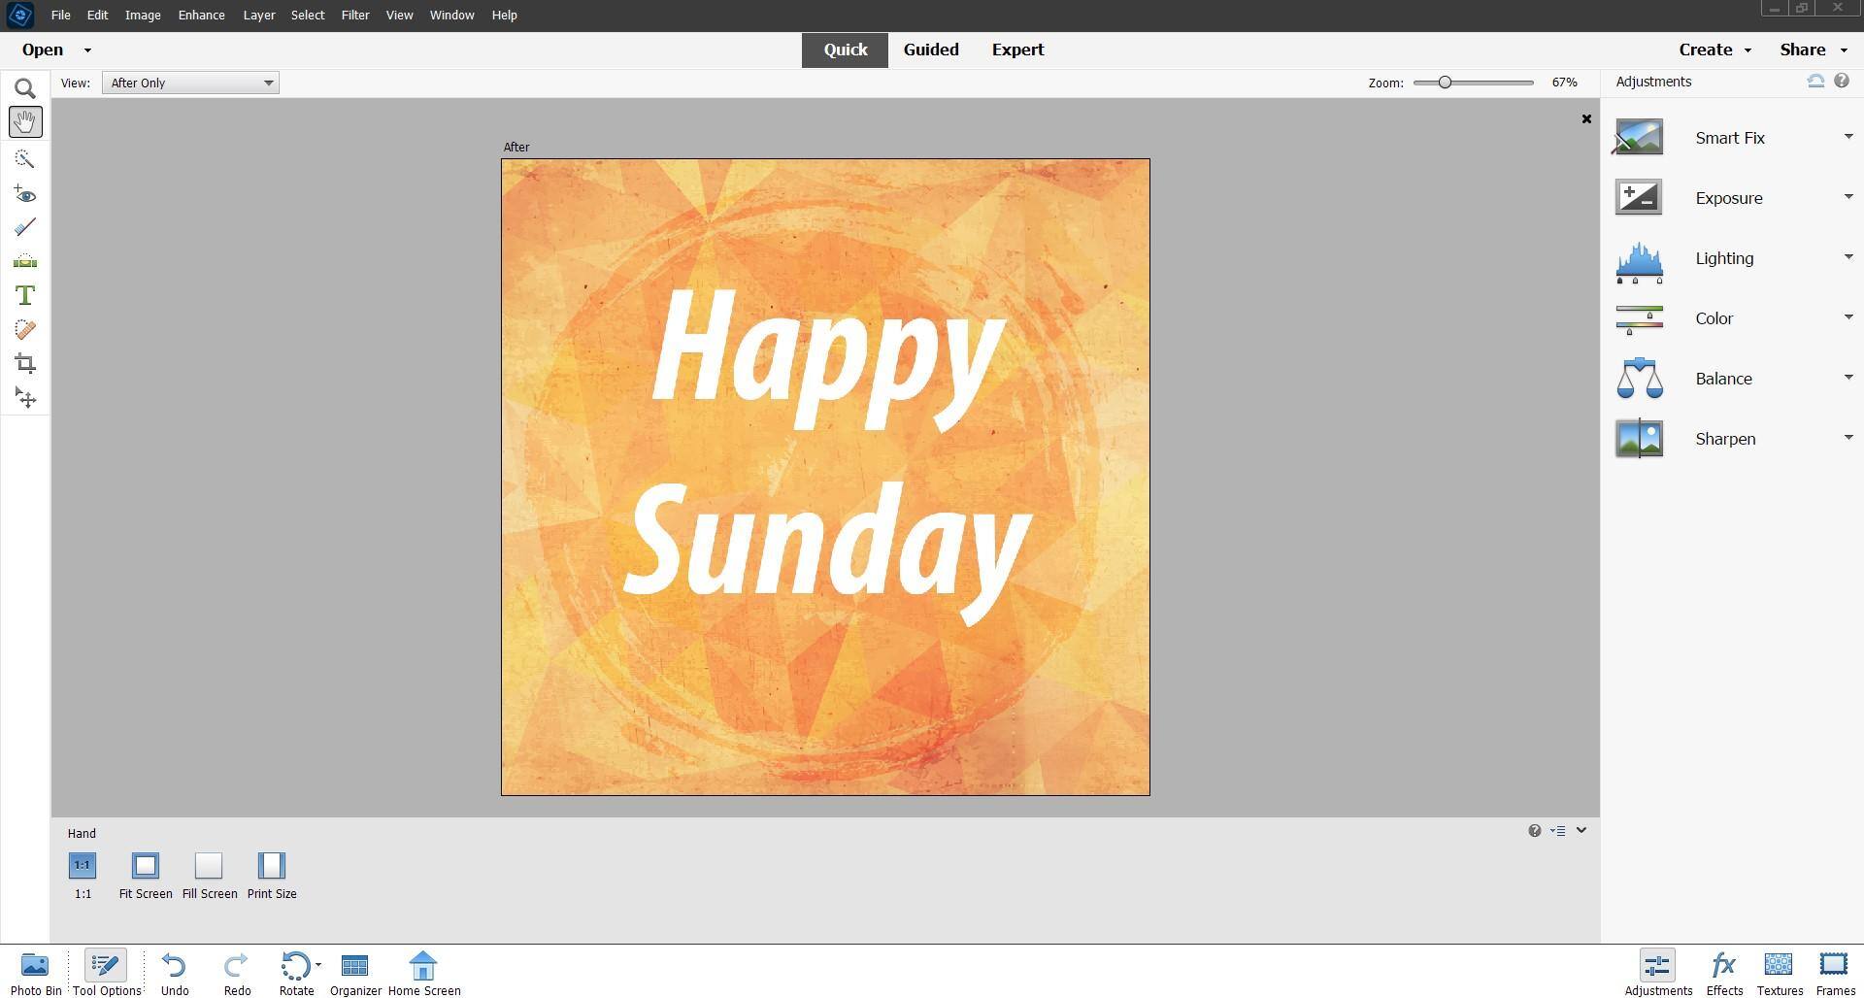Select the Spot Healing Brush tool
The image size is (1864, 998).
[25, 330]
